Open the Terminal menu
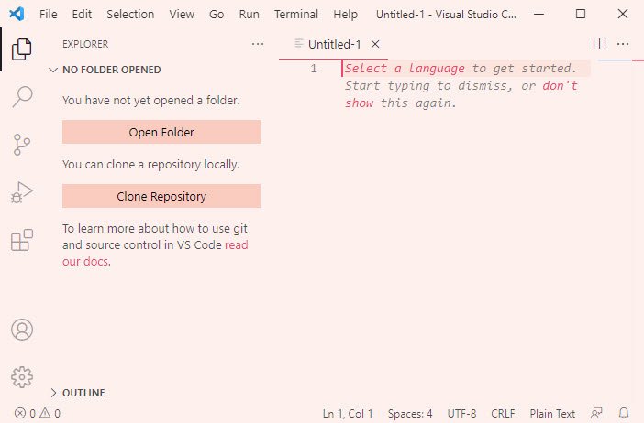Image resolution: width=644 pixels, height=423 pixels. pyautogui.click(x=296, y=15)
